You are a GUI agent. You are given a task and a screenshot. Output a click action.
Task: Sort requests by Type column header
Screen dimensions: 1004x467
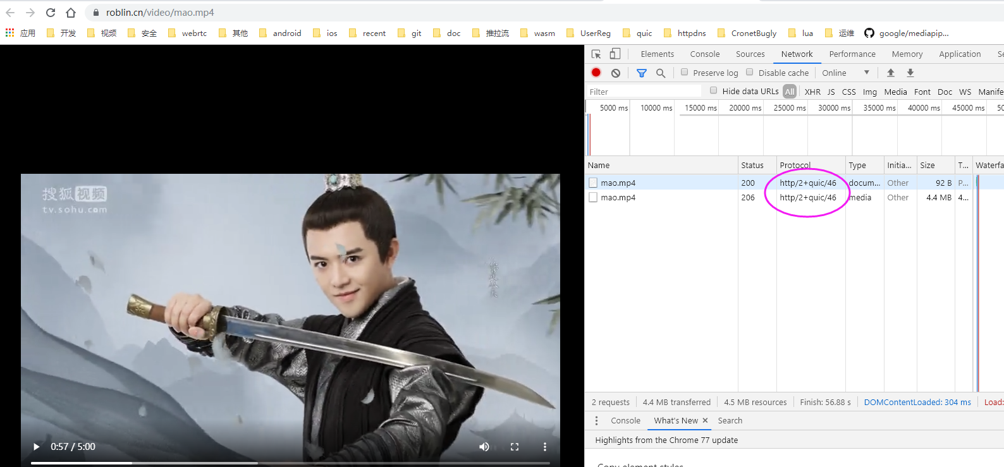click(865, 165)
